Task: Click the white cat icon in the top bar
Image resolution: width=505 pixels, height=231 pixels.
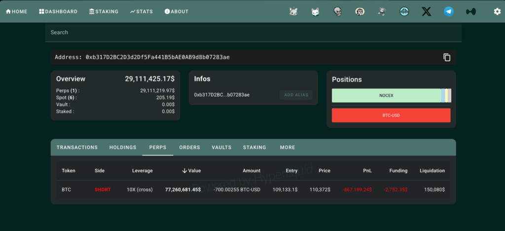Action: (315, 11)
